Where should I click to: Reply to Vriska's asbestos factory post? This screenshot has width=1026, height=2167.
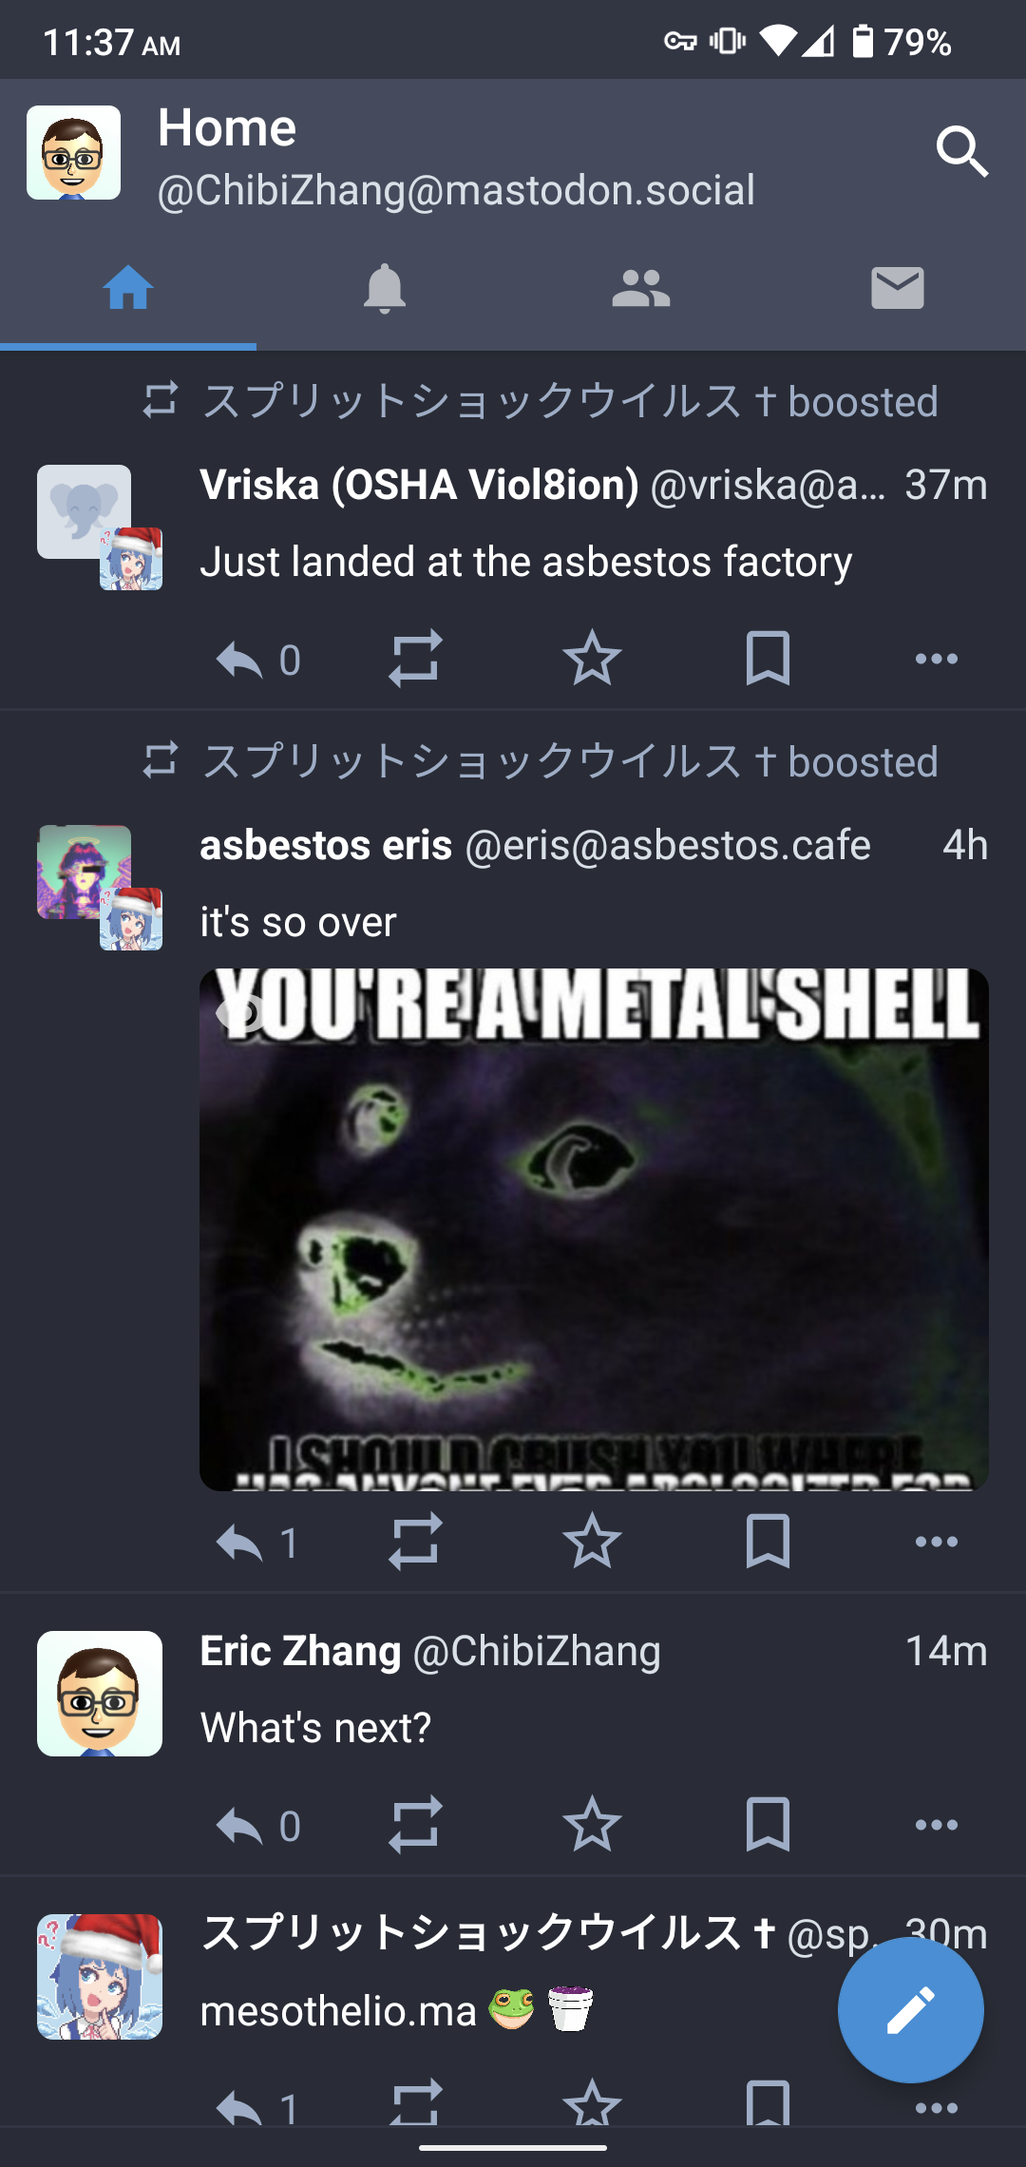(x=239, y=659)
